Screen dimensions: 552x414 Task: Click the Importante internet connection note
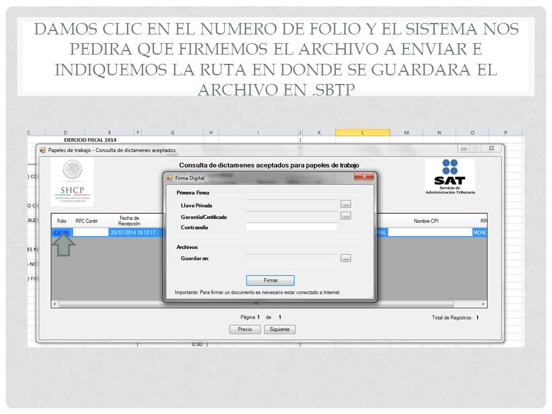(x=257, y=293)
